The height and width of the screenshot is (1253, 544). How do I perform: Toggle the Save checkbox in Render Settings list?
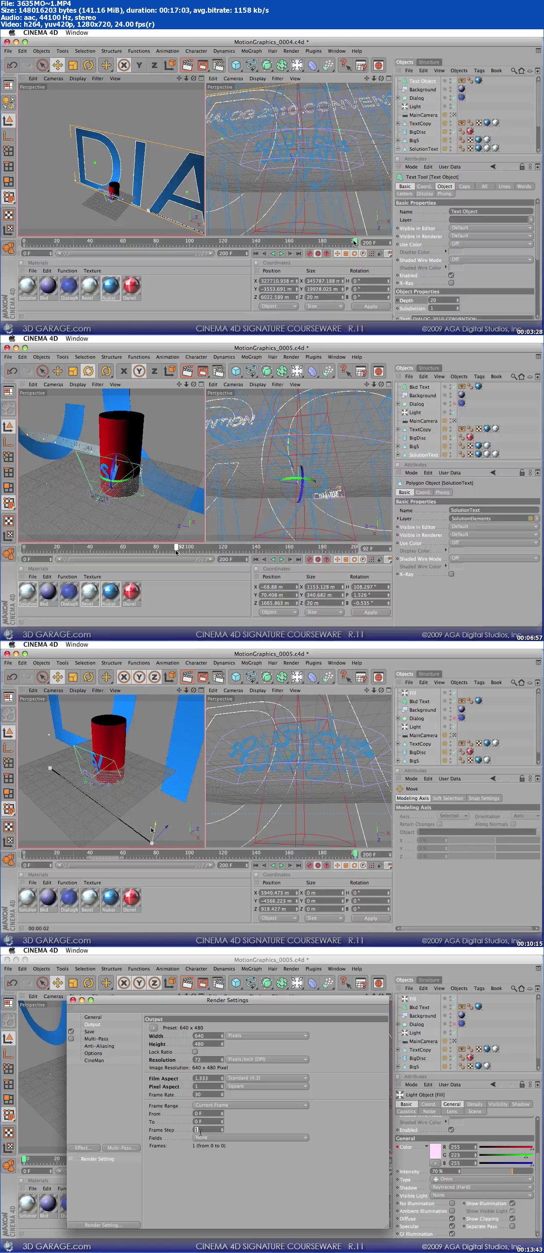click(71, 1031)
